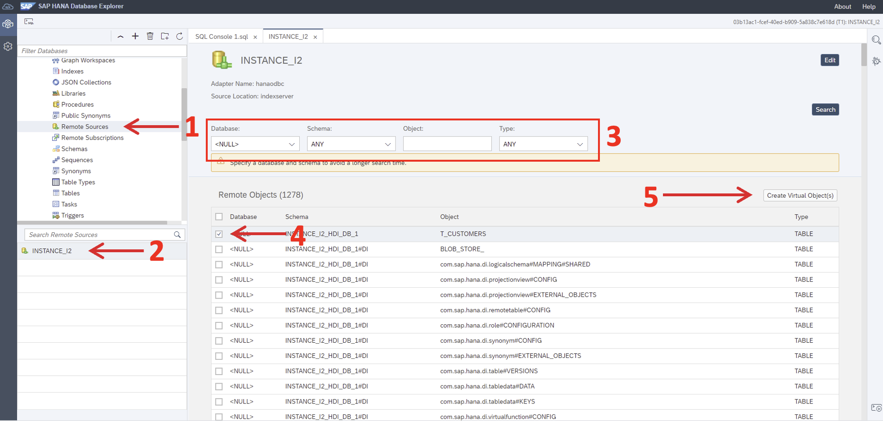Switch to the INSTANCE_I2 tab
This screenshot has height=421, width=883.
pyautogui.click(x=288, y=37)
